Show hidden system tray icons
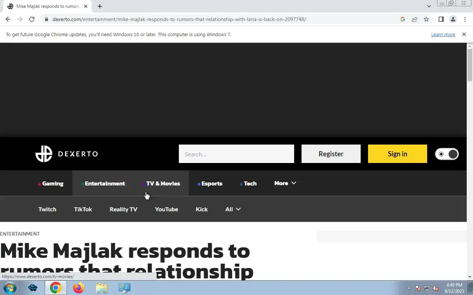Screen dimensions: 473x295 tap(409, 288)
